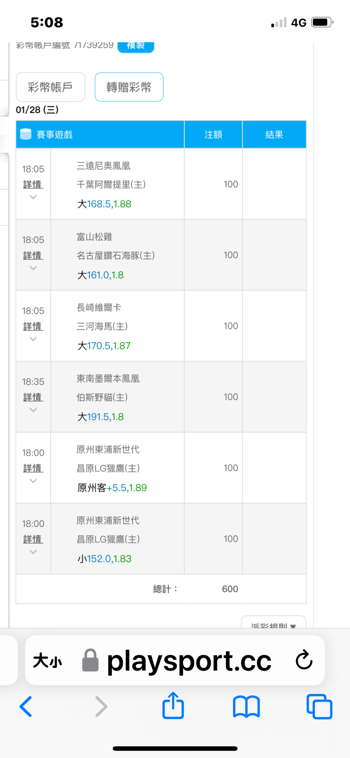This screenshot has height=758, width=350.
Task: Show open Safari tabs icon
Action: pyautogui.click(x=319, y=706)
